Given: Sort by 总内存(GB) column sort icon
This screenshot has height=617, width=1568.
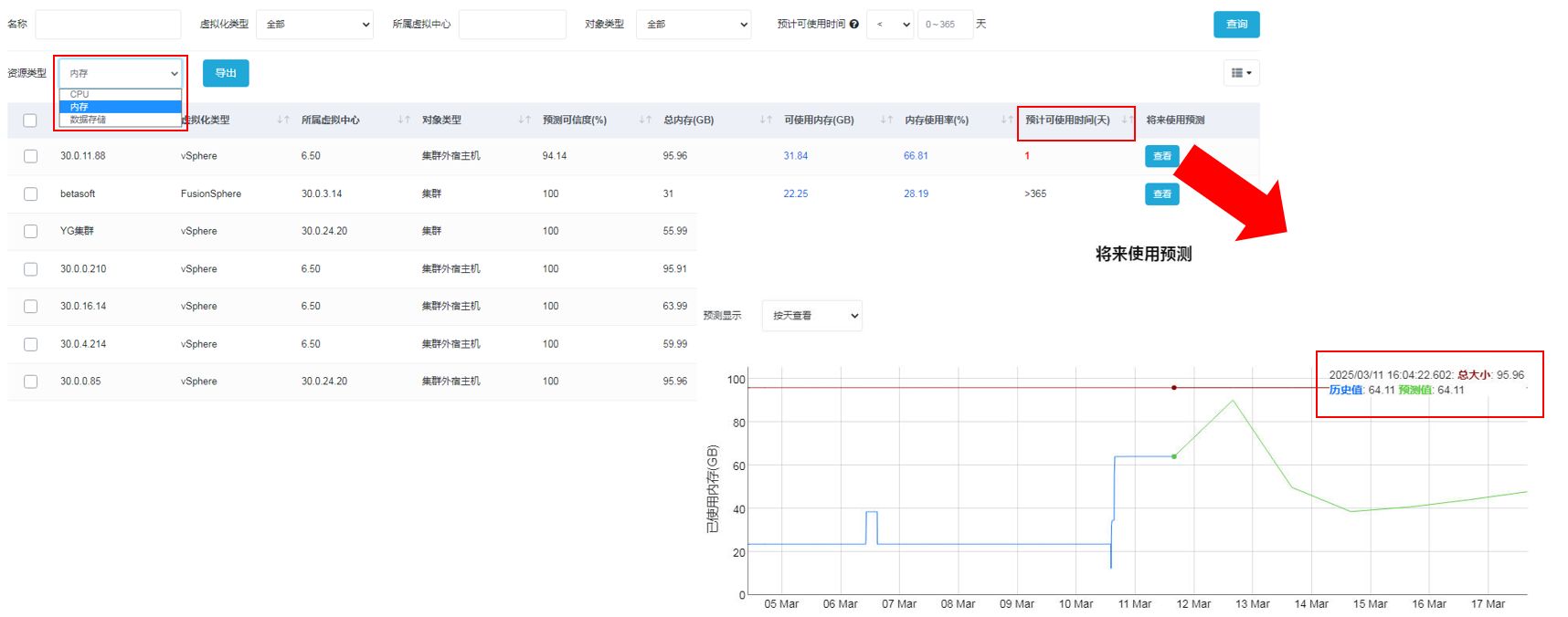Looking at the screenshot, I should click(766, 120).
